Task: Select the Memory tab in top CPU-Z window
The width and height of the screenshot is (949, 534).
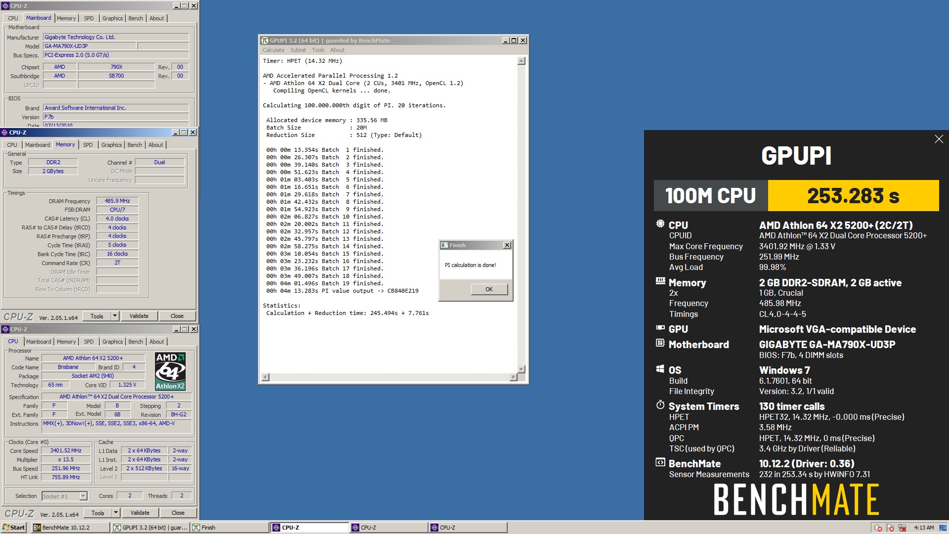Action: 66,18
